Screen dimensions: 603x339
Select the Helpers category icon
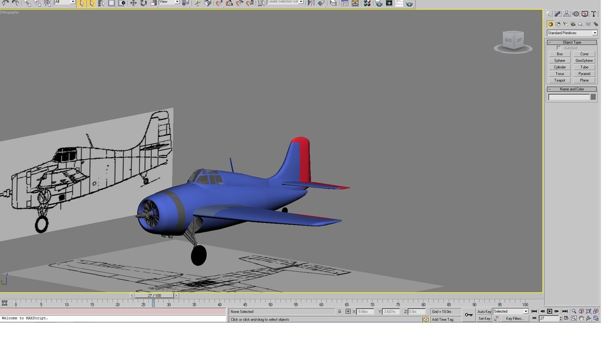pyautogui.click(x=580, y=24)
